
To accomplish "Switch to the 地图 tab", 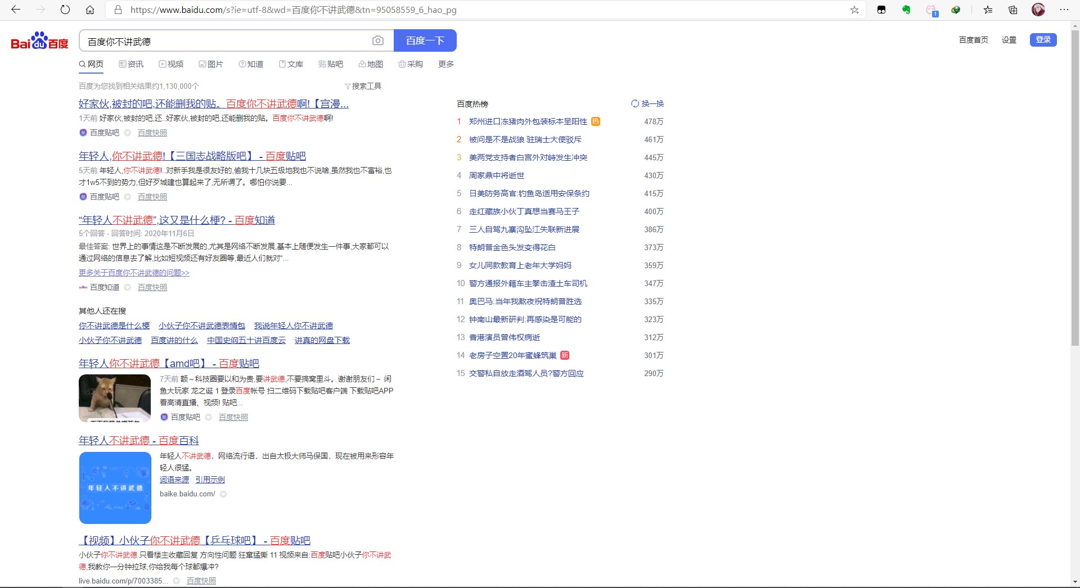I will pyautogui.click(x=371, y=64).
